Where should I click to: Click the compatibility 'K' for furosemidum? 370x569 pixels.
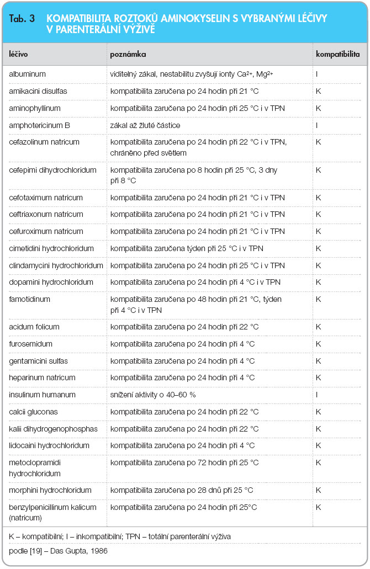coord(319,344)
